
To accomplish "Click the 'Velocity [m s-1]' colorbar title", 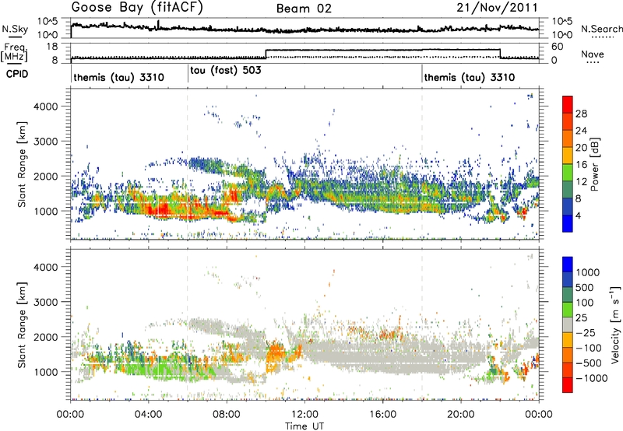I will [x=615, y=324].
